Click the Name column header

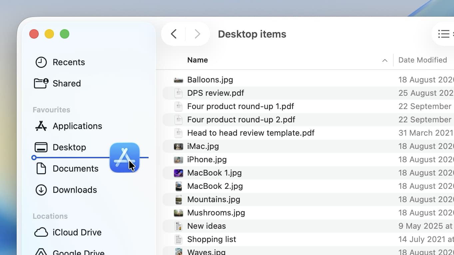197,60
